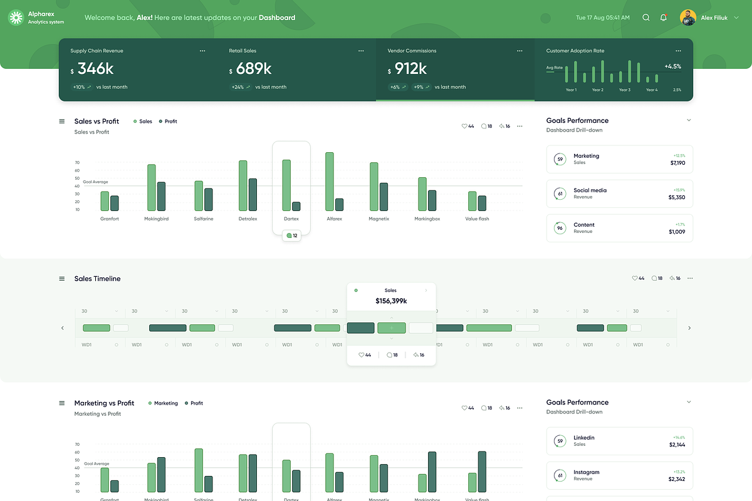Open more options on Vendor Commissions card

pos(520,51)
